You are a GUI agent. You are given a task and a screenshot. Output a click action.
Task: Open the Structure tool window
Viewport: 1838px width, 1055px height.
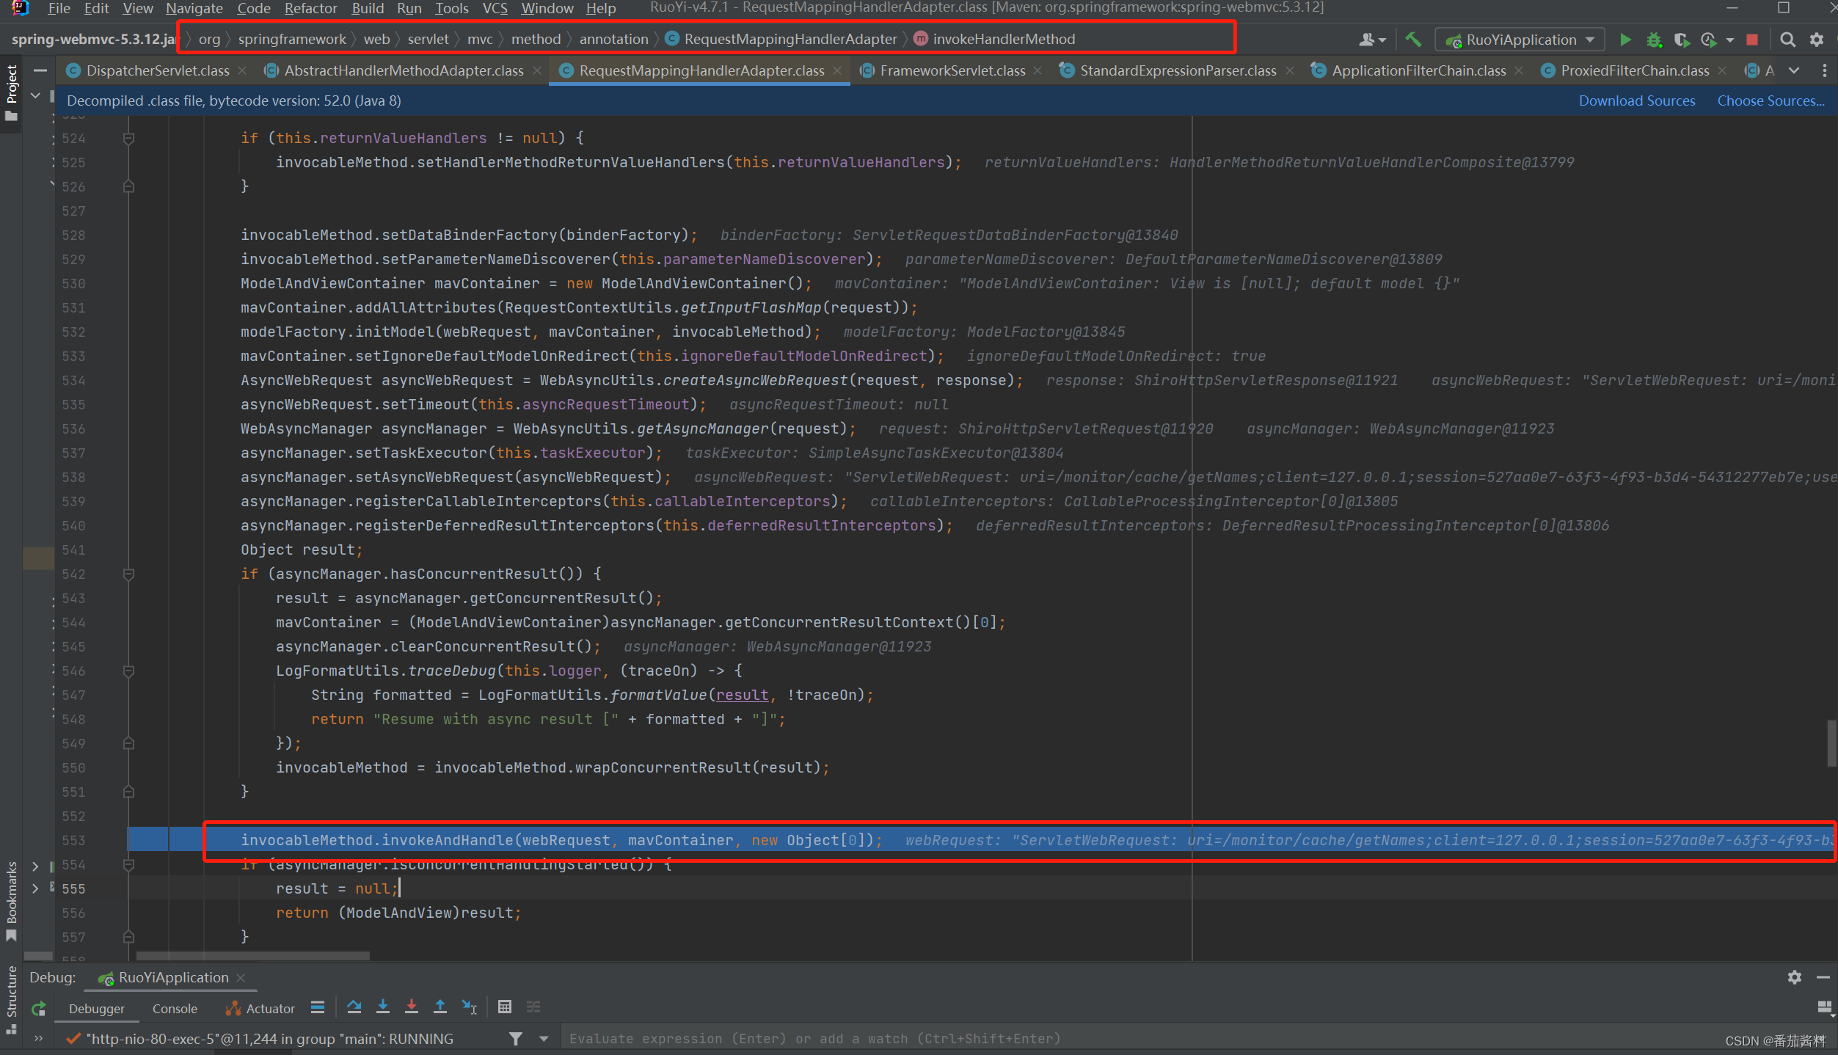(11, 999)
